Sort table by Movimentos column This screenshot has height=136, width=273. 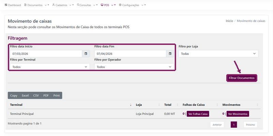[x=241, y=105]
